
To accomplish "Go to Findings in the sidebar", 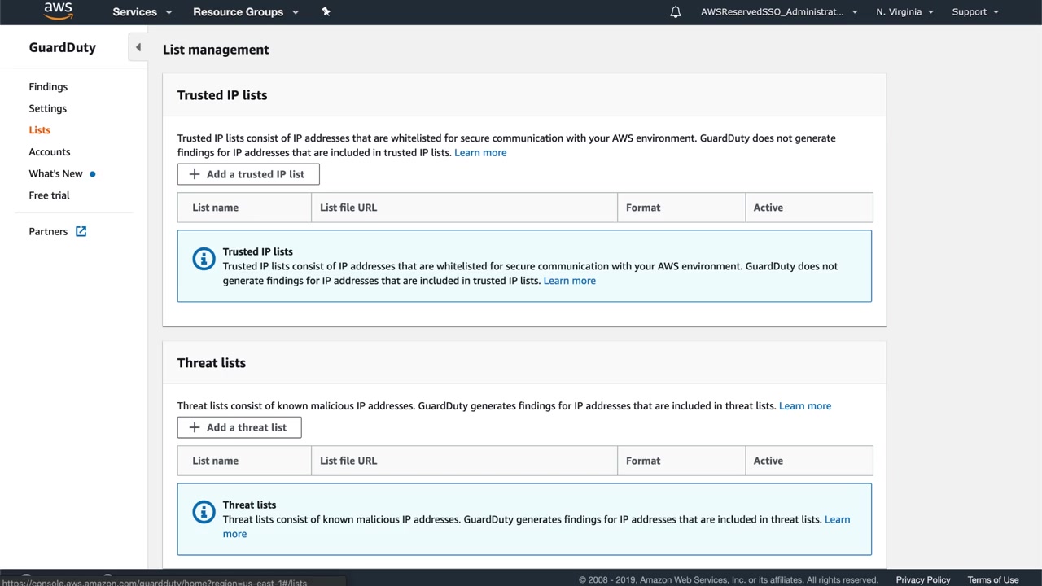I will tap(48, 87).
